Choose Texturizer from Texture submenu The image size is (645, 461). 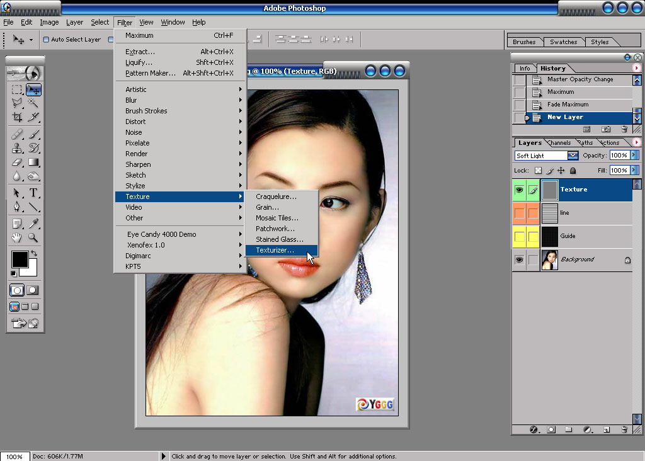tap(282, 250)
